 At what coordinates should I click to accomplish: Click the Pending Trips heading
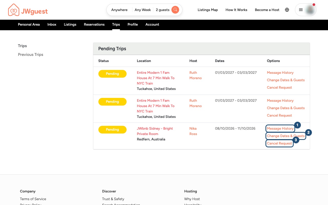112,49
